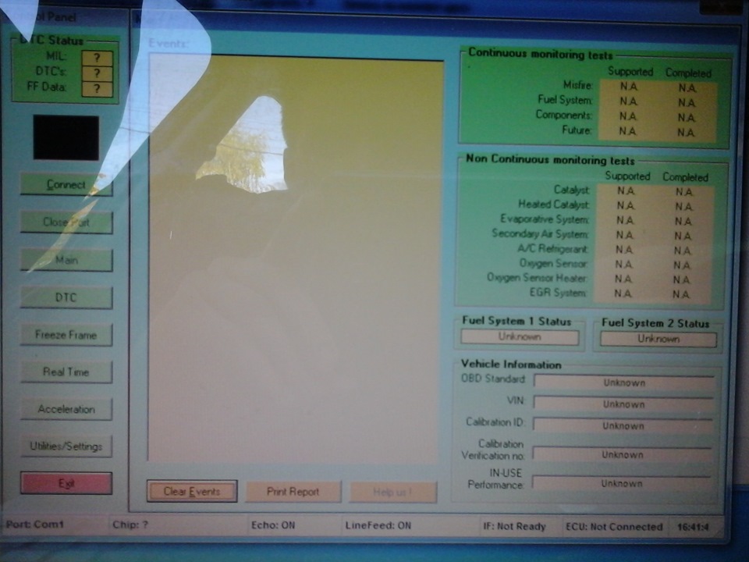
Task: Click 'Non Continuous monitoring tests' heading
Action: point(550,159)
